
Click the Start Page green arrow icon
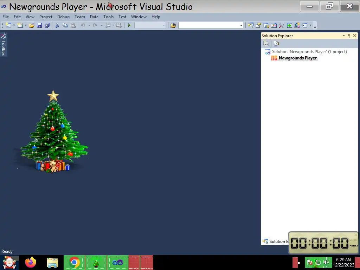pyautogui.click(x=289, y=25)
